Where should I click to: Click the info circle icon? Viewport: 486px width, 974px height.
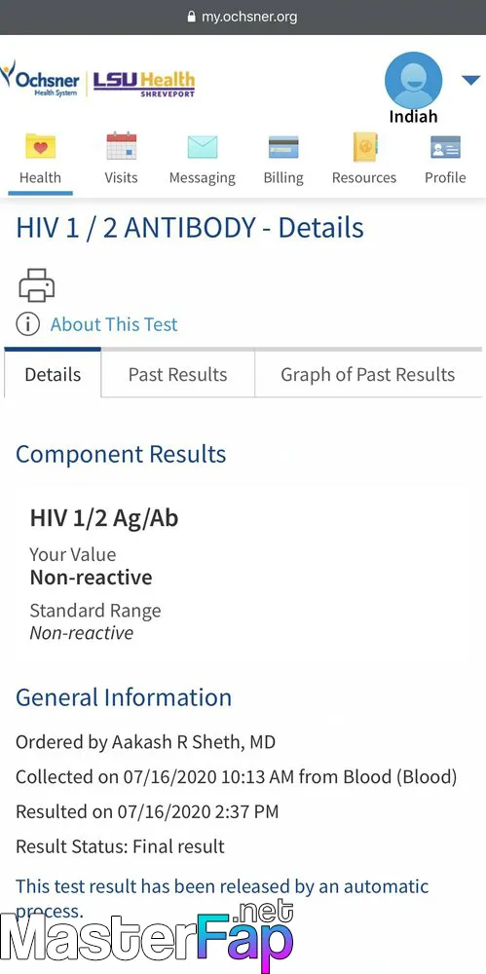(x=27, y=324)
